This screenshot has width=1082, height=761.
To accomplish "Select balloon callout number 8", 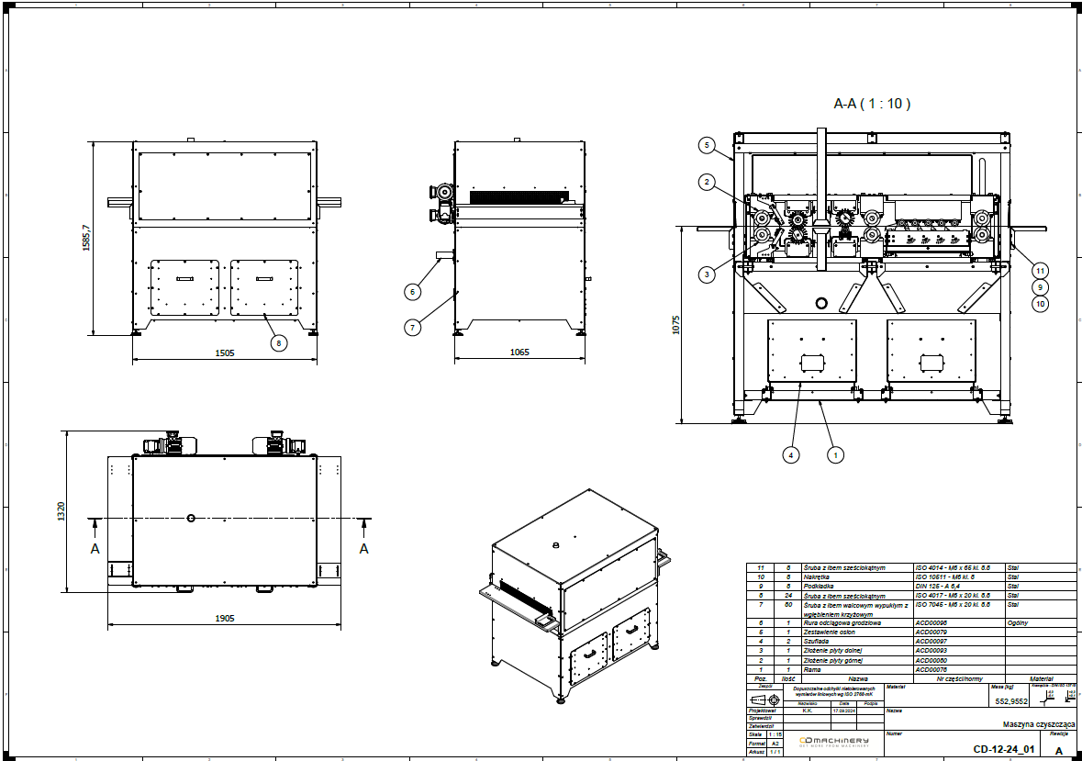I will click(279, 343).
